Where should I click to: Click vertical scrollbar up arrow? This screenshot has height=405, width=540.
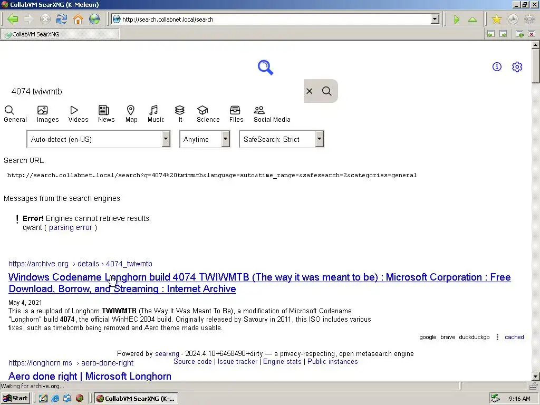(535, 45)
